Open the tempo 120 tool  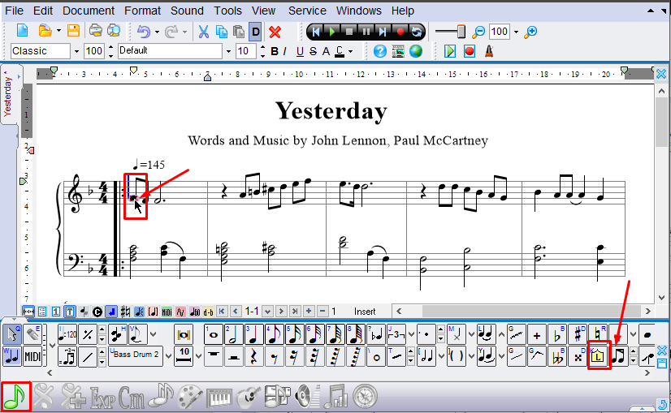click(x=67, y=334)
